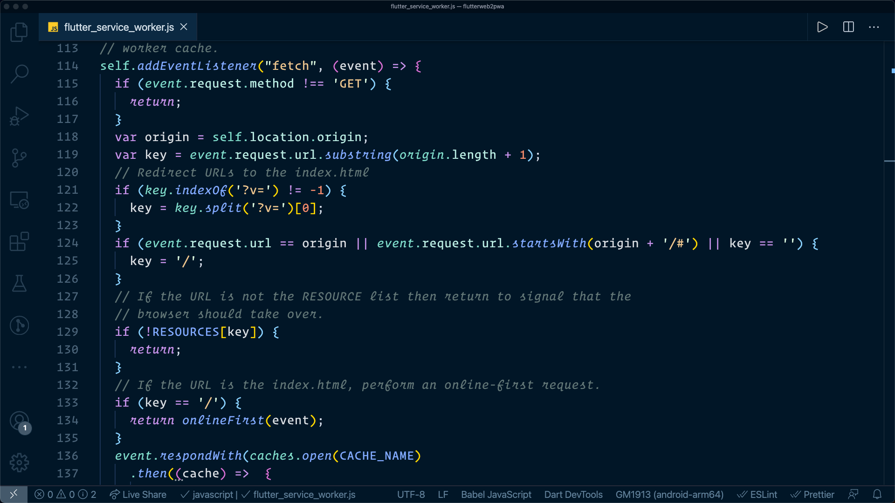Close the flutter_service_worker.js tab
Viewport: 895px width, 503px height.
point(184,27)
